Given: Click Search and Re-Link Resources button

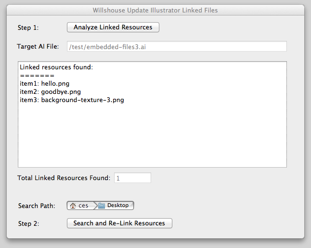Looking at the screenshot, I should (119, 223).
